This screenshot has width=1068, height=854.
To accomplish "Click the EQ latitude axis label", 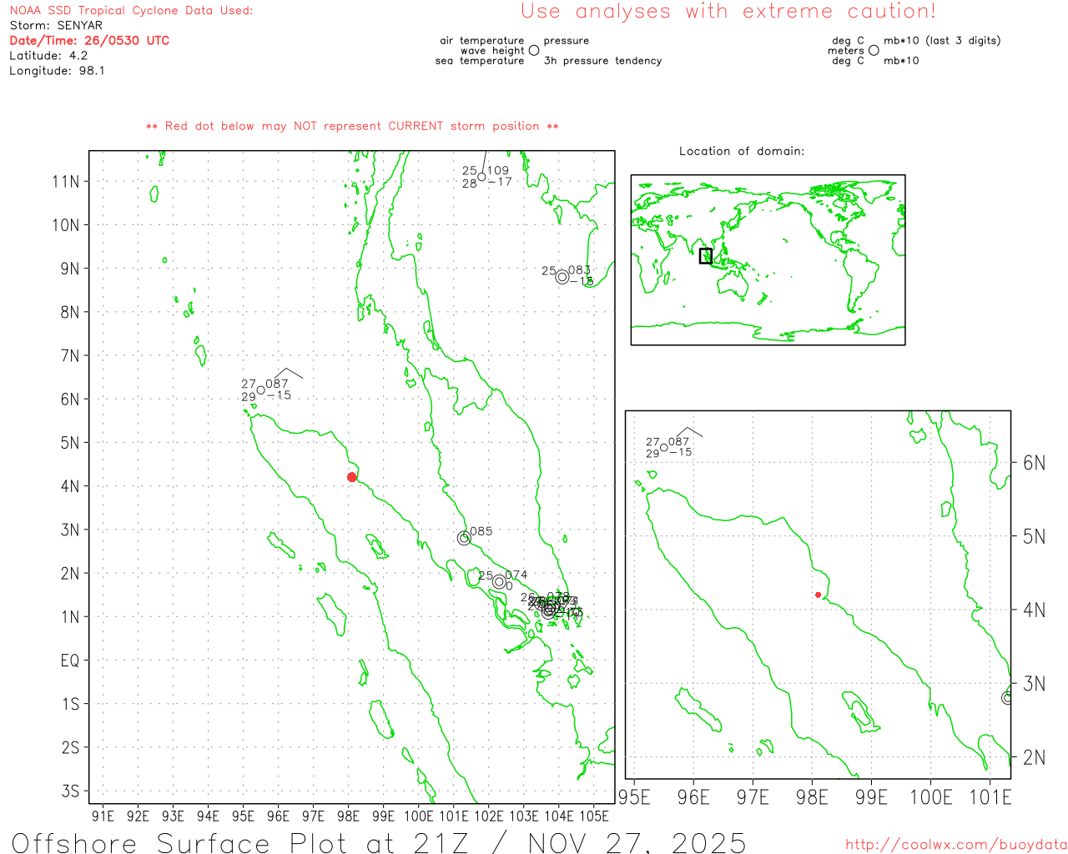I will click(x=70, y=661).
